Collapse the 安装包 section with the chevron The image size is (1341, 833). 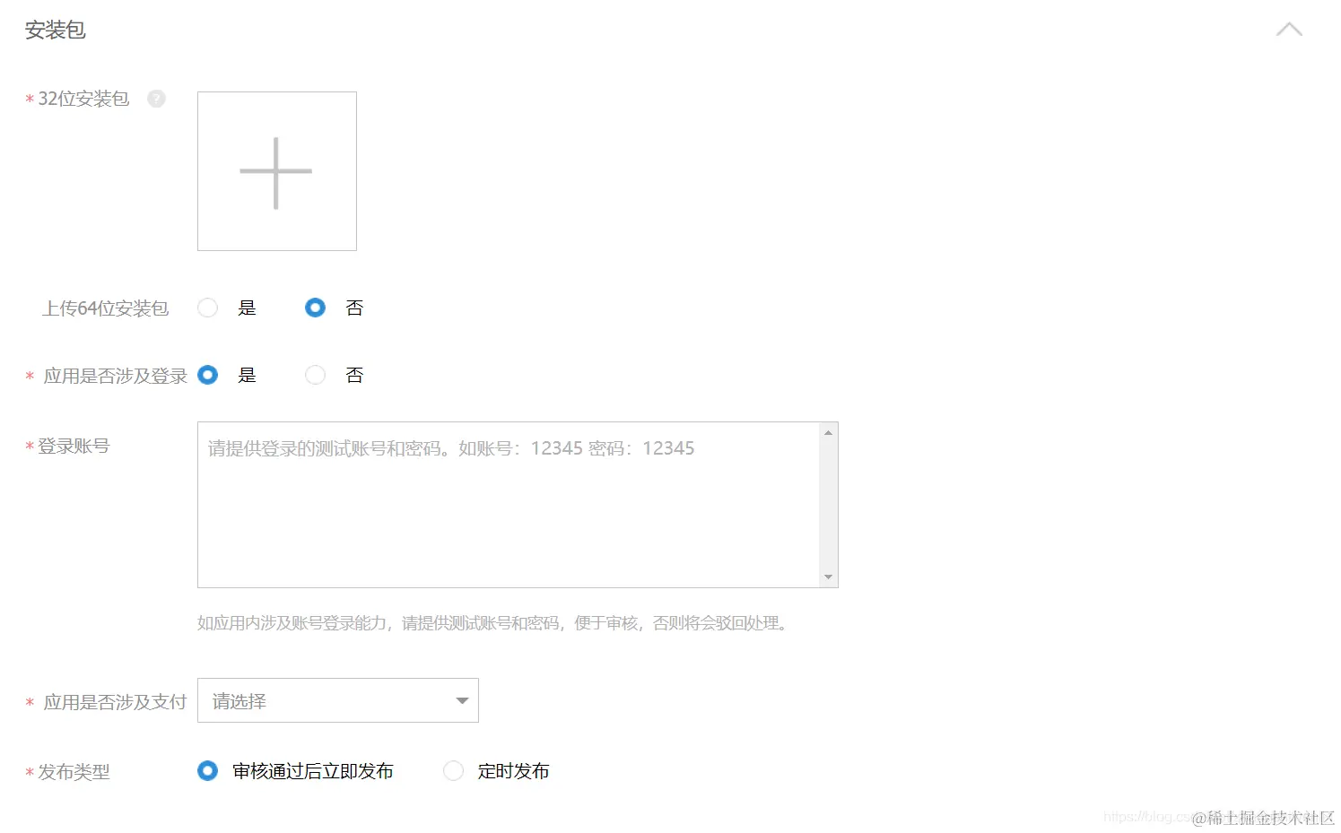[x=1289, y=29]
